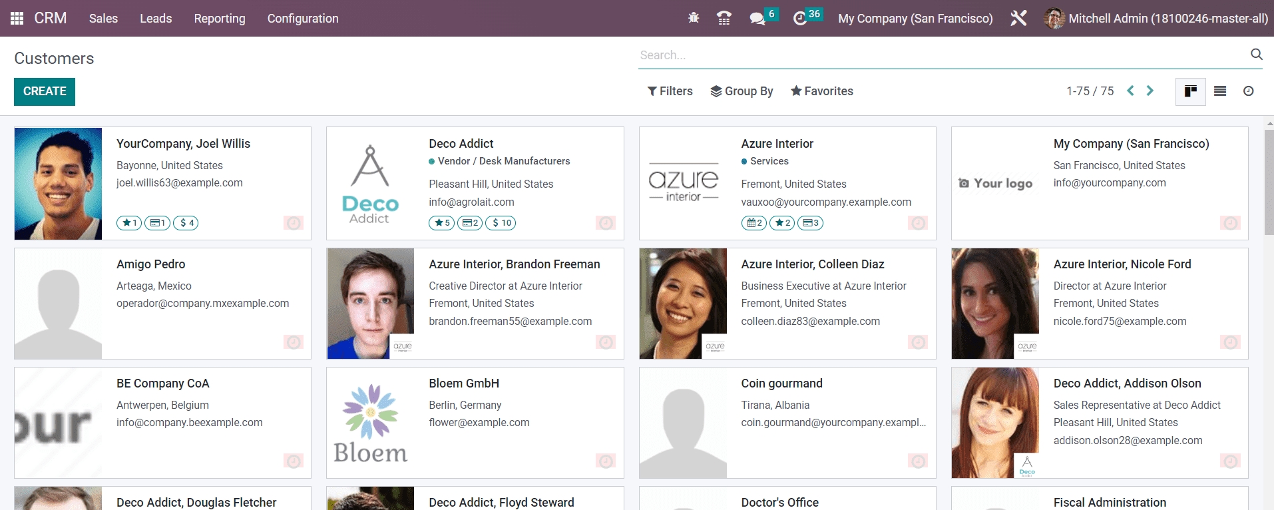The image size is (1274, 510).
Task: Open the developer tools wrench icon
Action: pyautogui.click(x=1018, y=18)
